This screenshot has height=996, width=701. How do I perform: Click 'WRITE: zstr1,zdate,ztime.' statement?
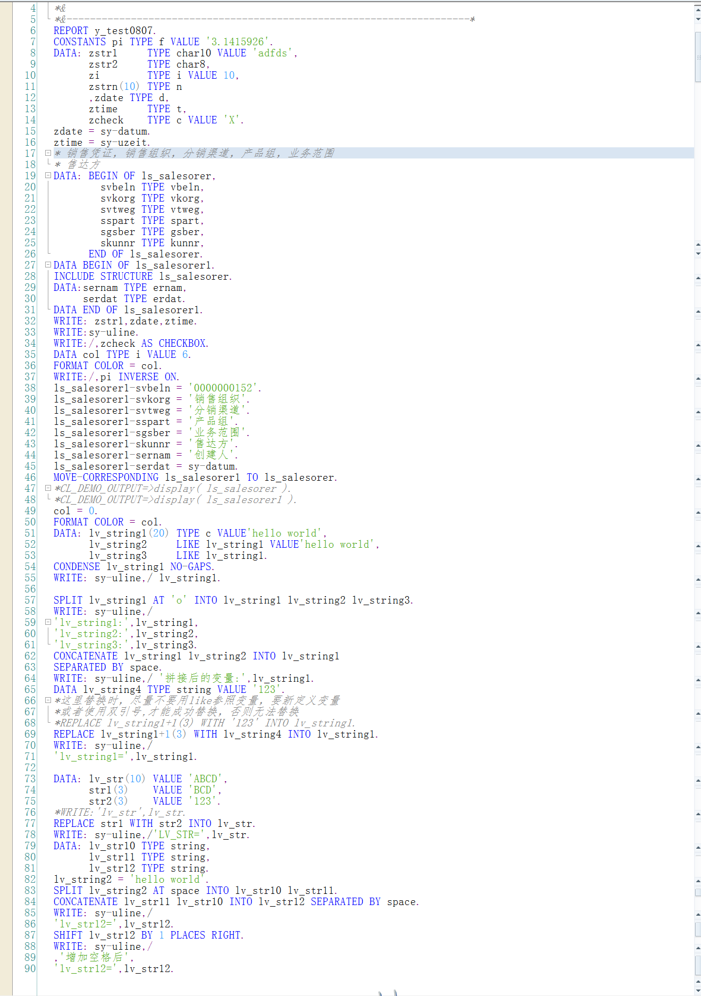[125, 321]
